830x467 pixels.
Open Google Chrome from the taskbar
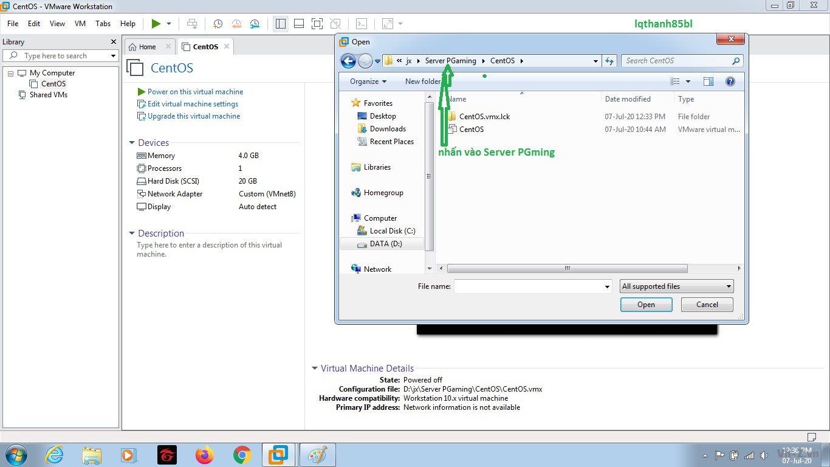pos(242,455)
